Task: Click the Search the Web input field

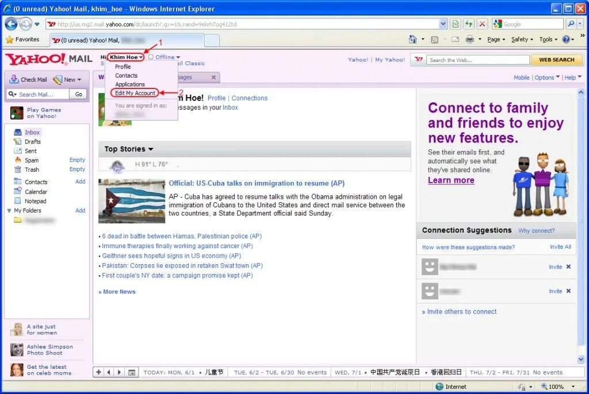Action: pos(478,60)
